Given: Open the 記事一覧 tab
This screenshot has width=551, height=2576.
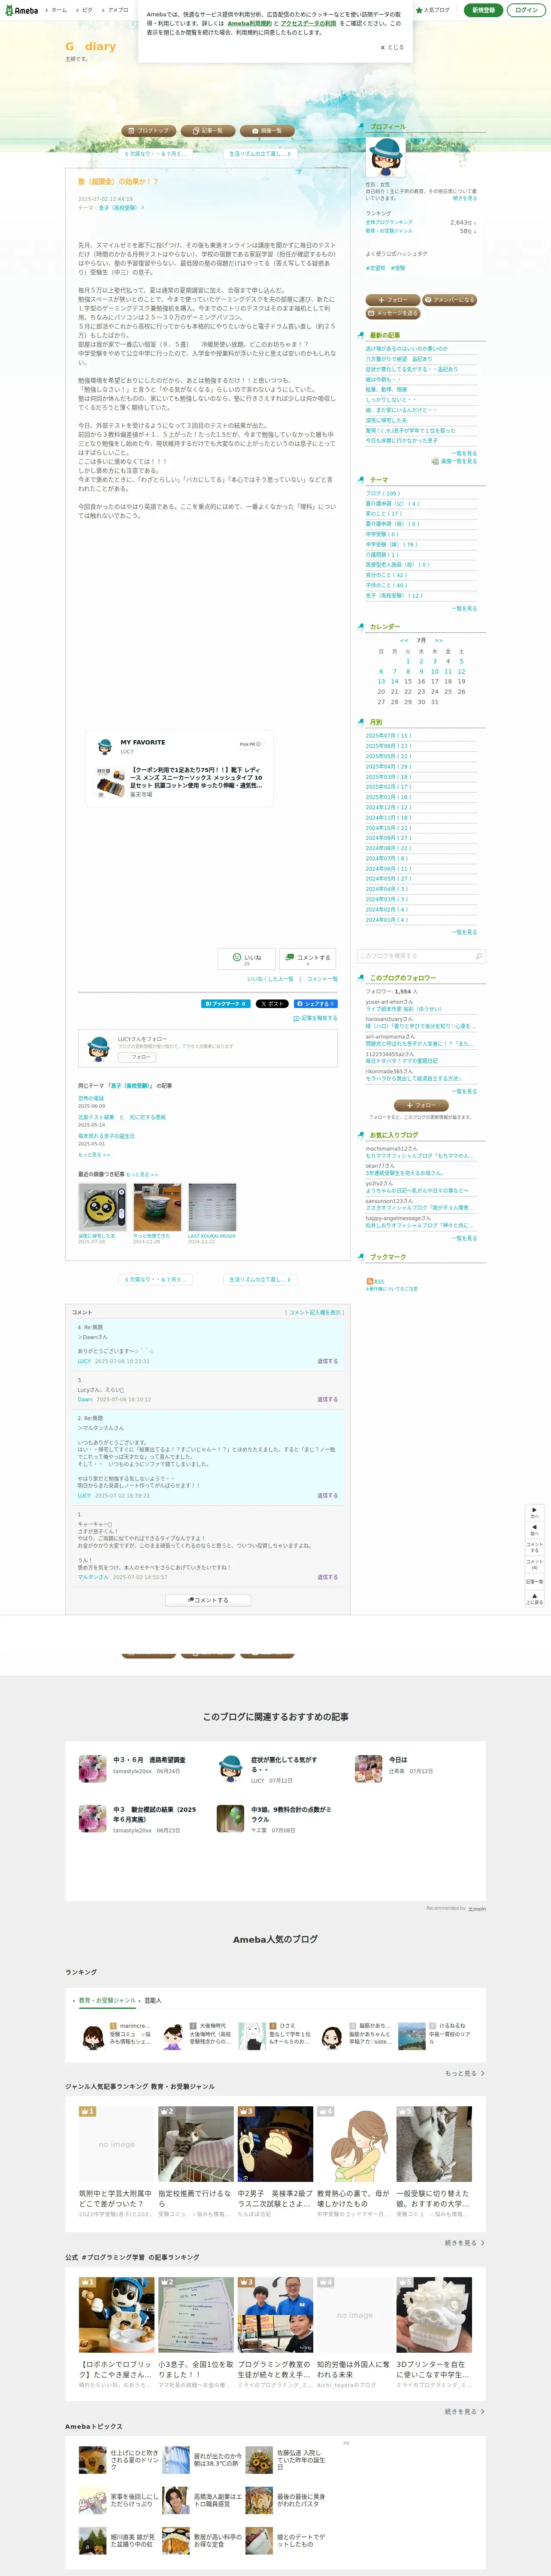Looking at the screenshot, I should pyautogui.click(x=208, y=130).
